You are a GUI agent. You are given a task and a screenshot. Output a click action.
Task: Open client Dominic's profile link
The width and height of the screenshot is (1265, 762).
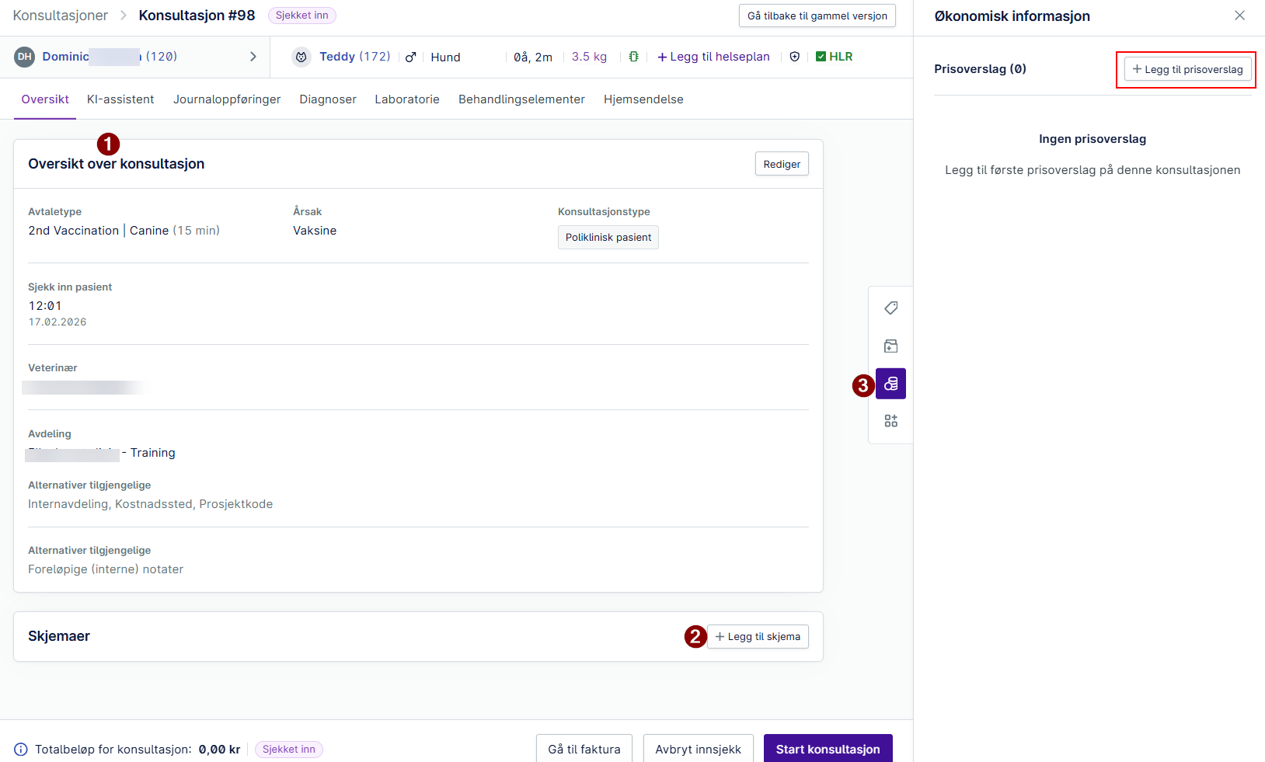coord(110,57)
